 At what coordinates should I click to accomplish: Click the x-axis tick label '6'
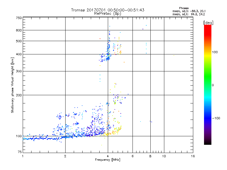point(133,156)
